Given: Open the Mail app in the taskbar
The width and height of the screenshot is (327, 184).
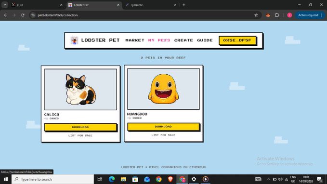Looking at the screenshot, I should [147, 179].
